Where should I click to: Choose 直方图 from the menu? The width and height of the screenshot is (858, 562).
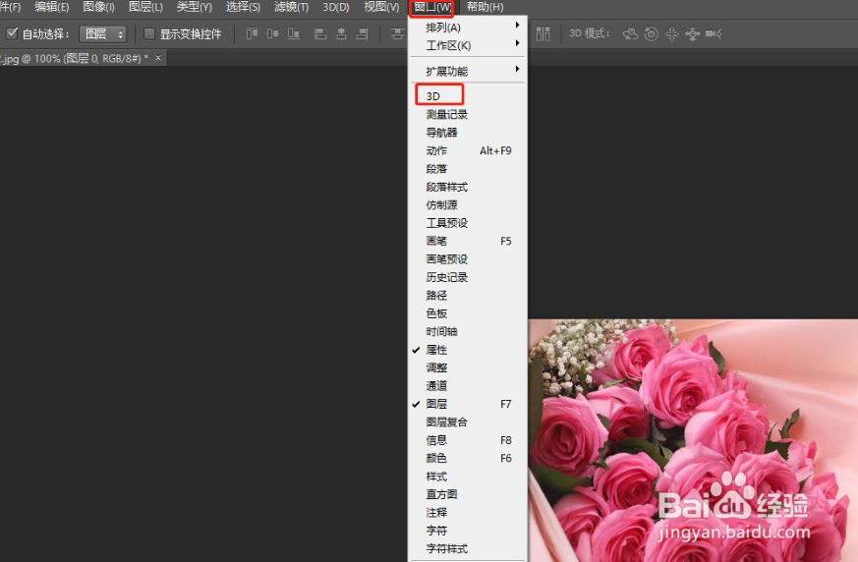tap(468, 494)
